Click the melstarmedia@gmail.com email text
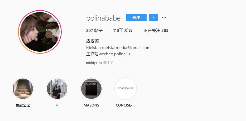 click(126, 48)
